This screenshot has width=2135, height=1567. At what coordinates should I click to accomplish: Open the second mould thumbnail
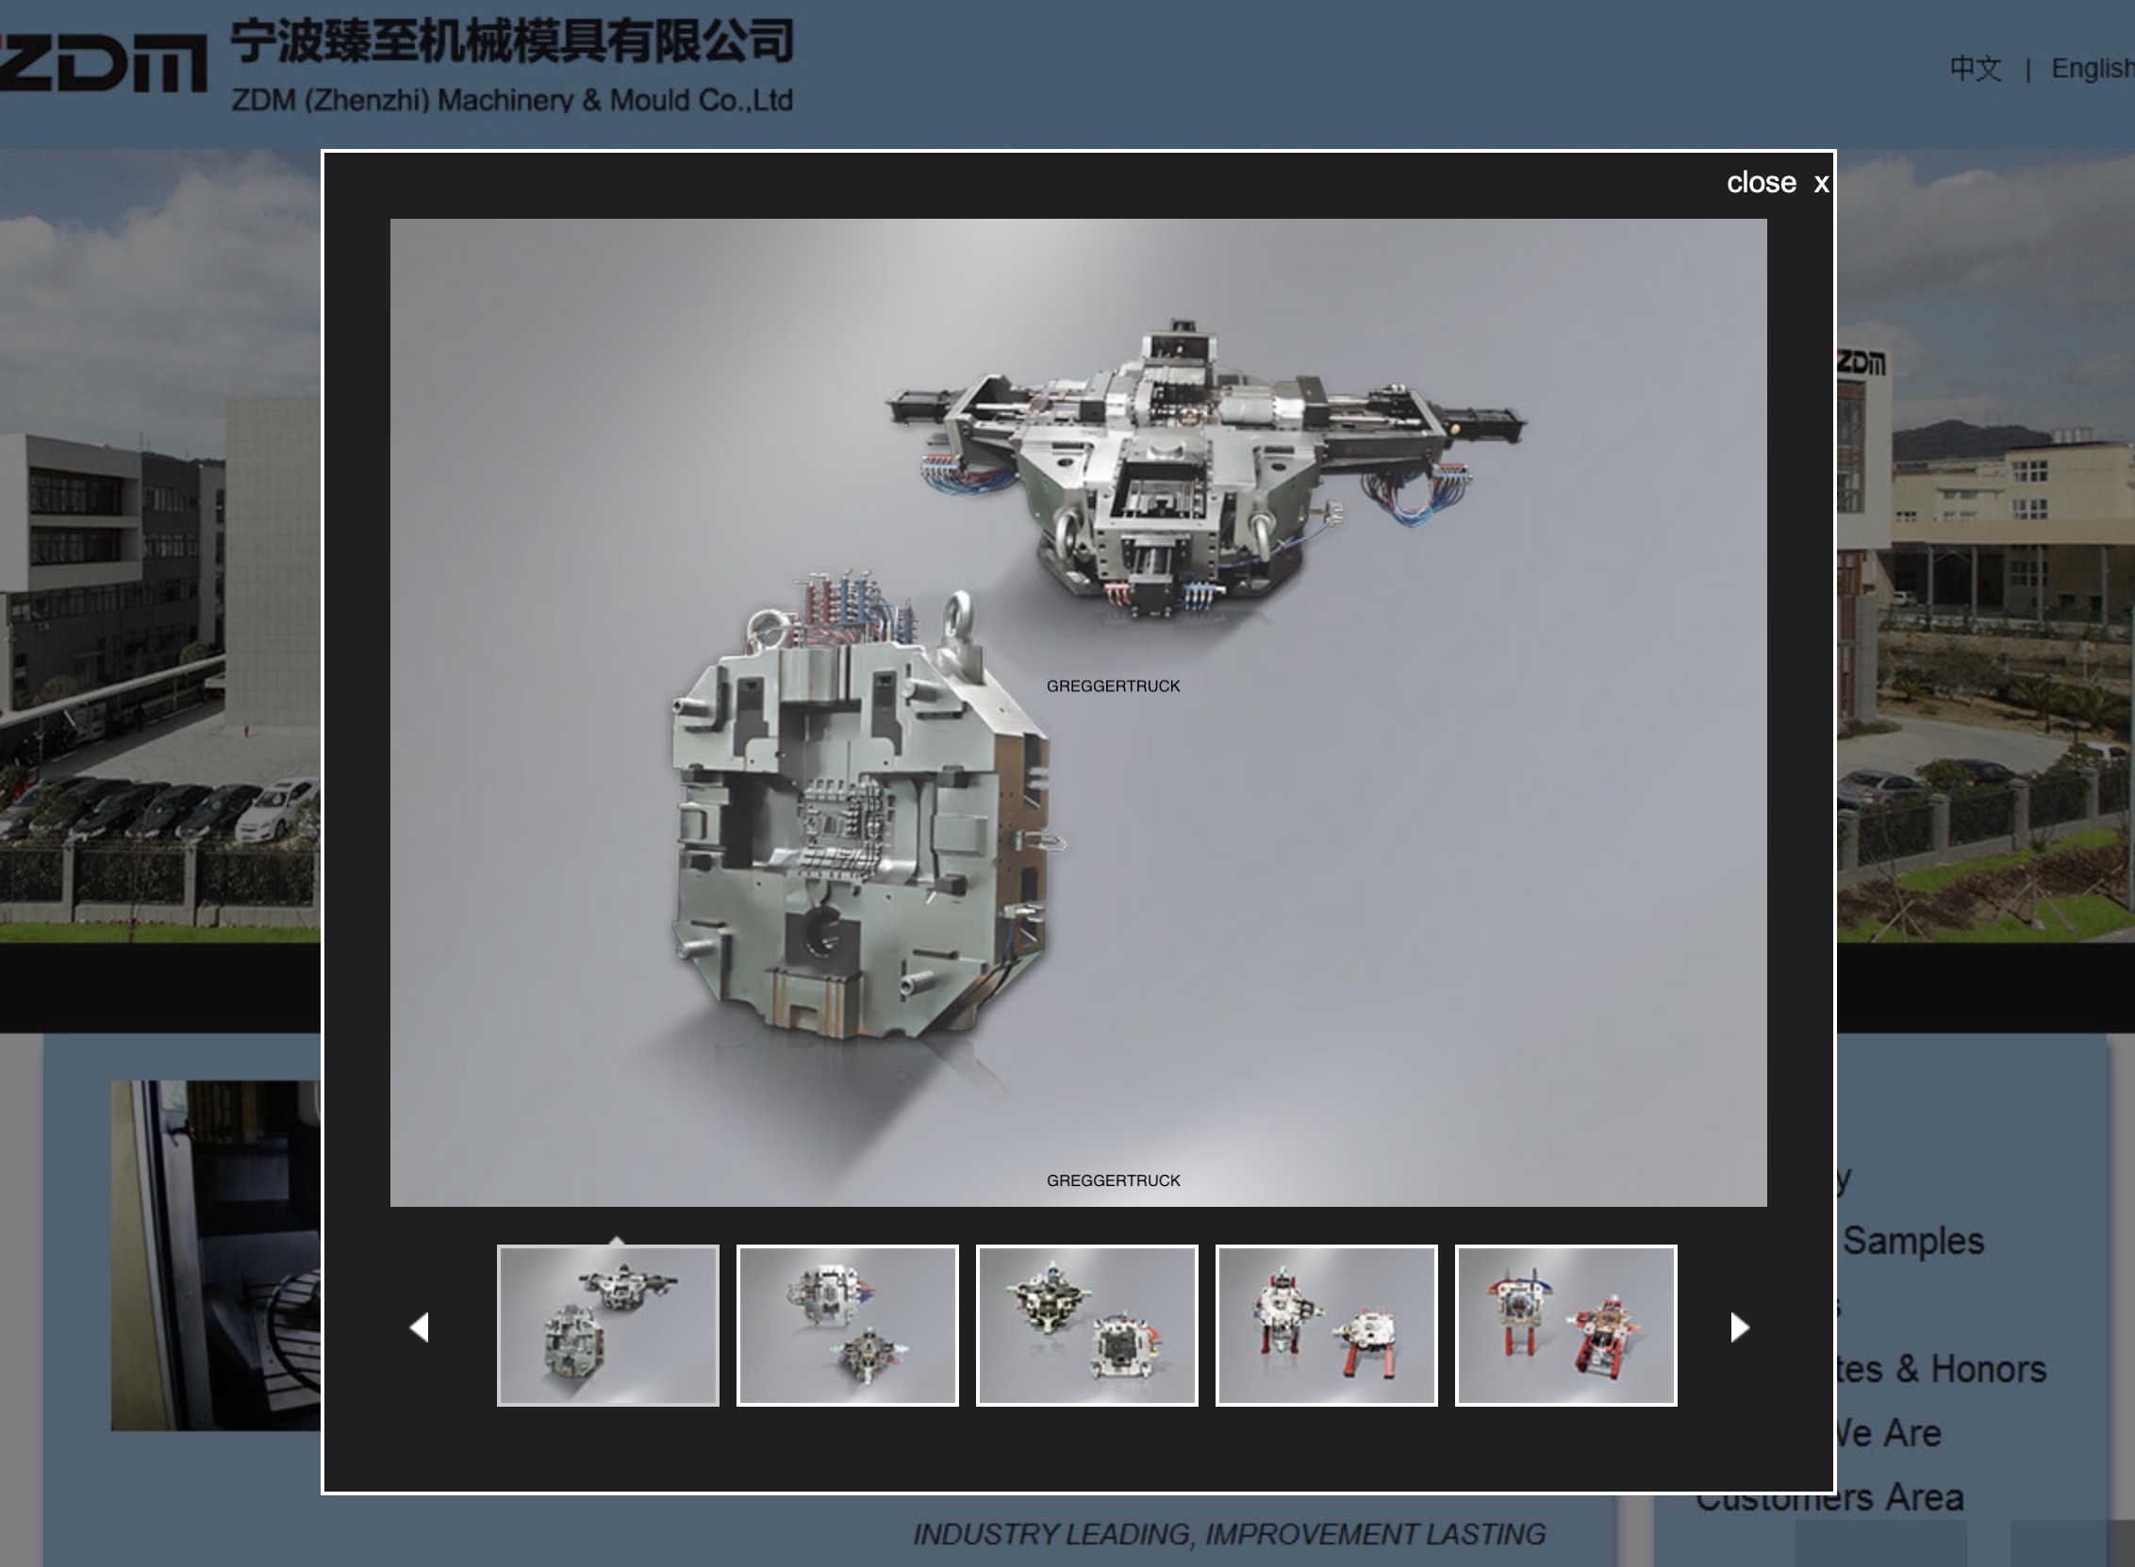[847, 1325]
